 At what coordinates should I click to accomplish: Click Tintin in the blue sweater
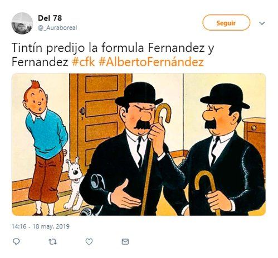tap(45, 147)
